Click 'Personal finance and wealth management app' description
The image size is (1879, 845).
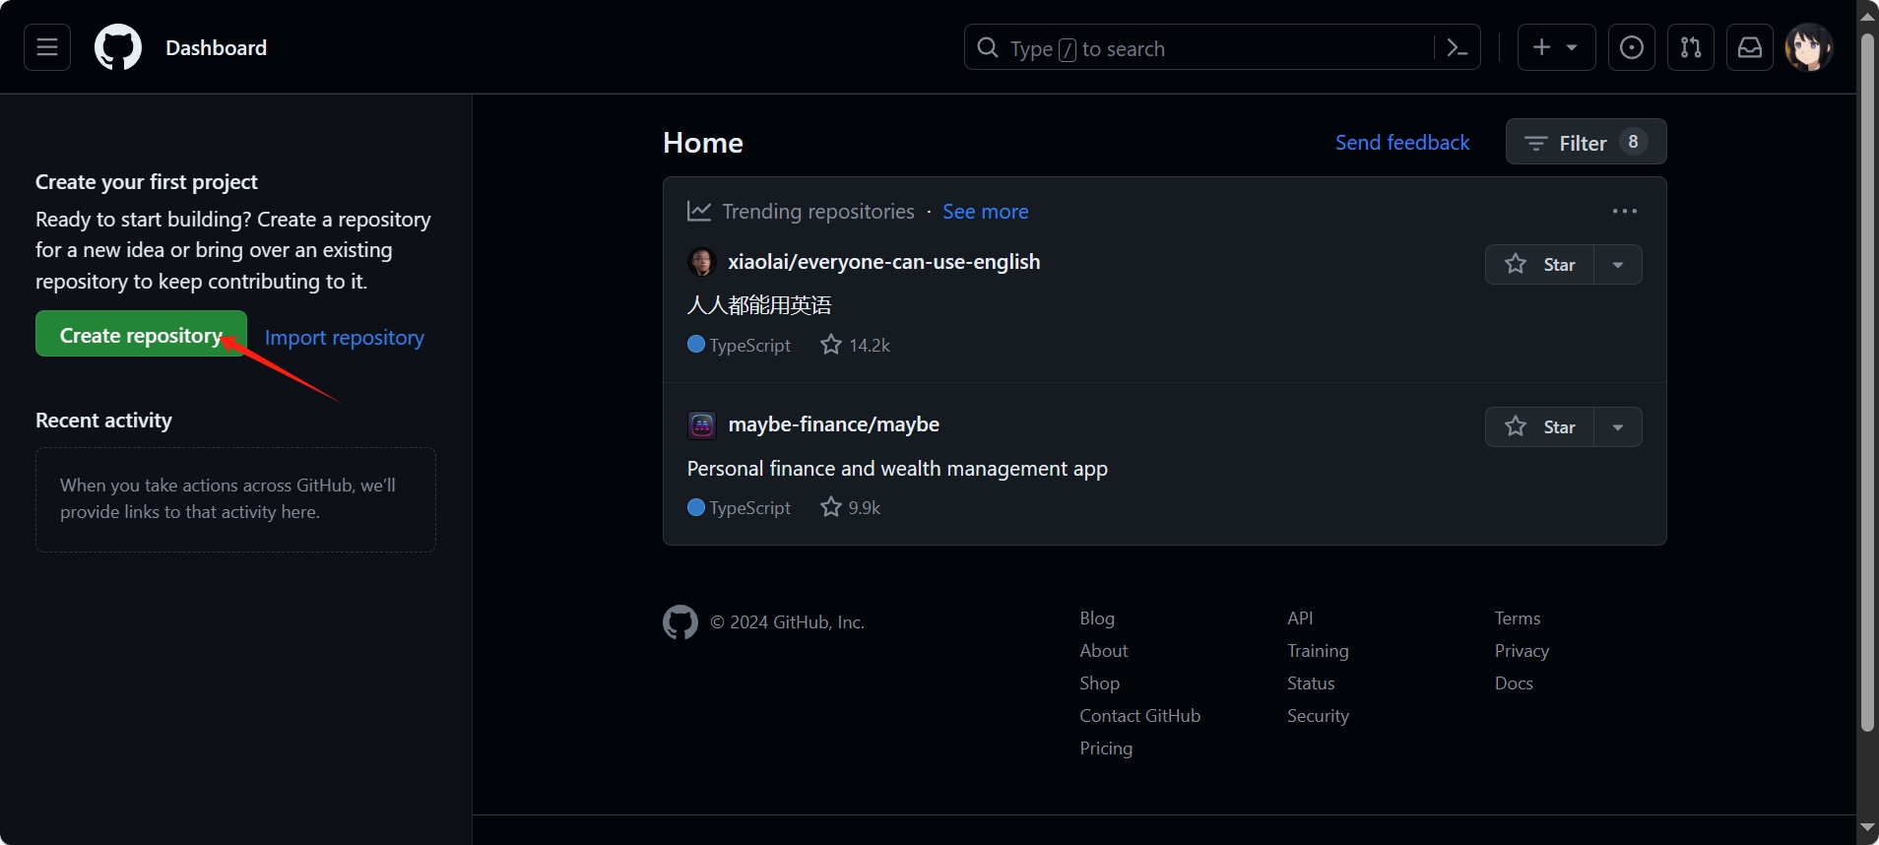coord(897,469)
